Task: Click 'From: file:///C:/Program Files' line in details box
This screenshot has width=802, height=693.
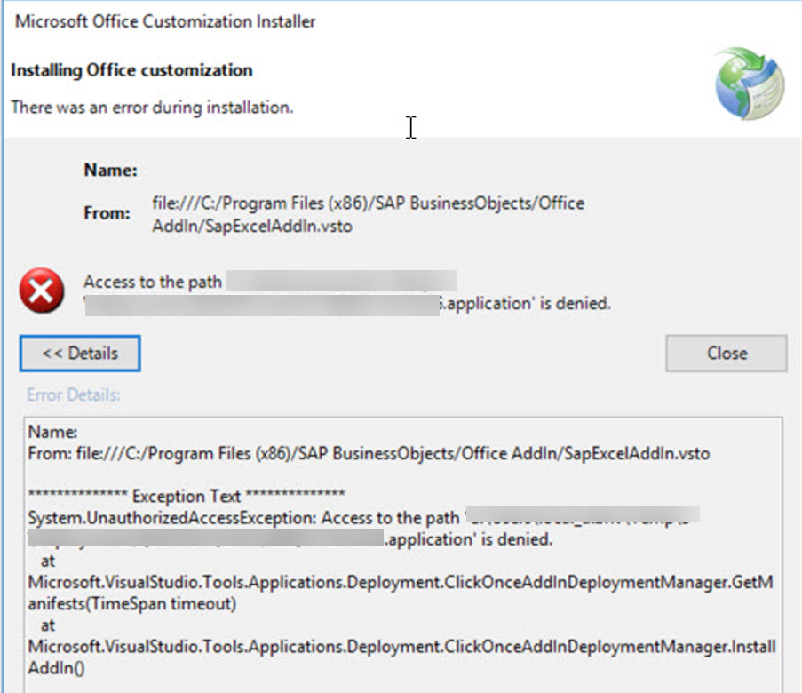Action: click(x=369, y=453)
